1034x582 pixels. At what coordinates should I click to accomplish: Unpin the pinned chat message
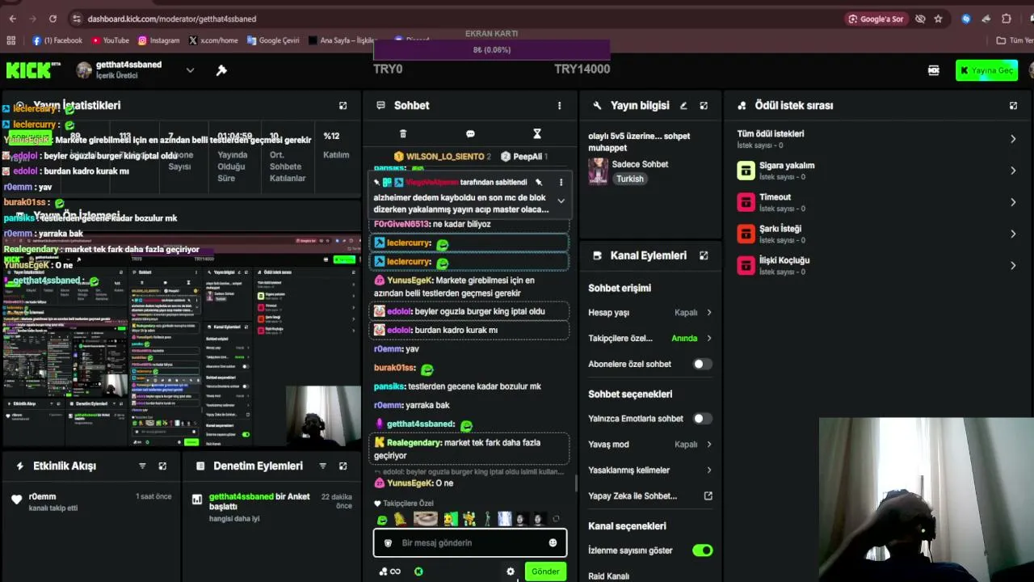539,183
